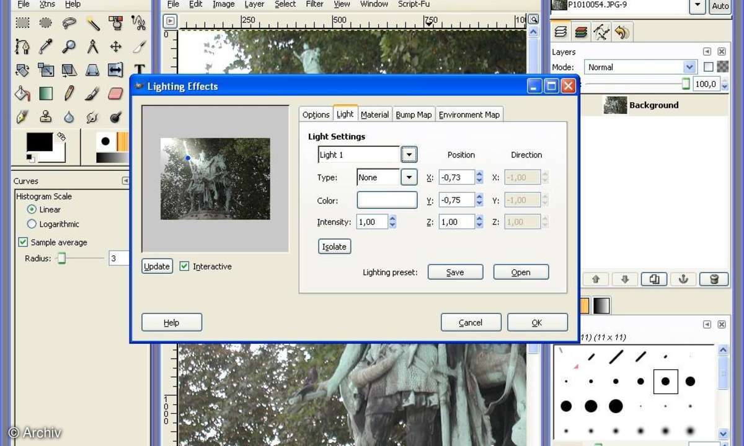The width and height of the screenshot is (744, 446).
Task: Adjust the Position Y value stepper
Action: [x=479, y=199]
